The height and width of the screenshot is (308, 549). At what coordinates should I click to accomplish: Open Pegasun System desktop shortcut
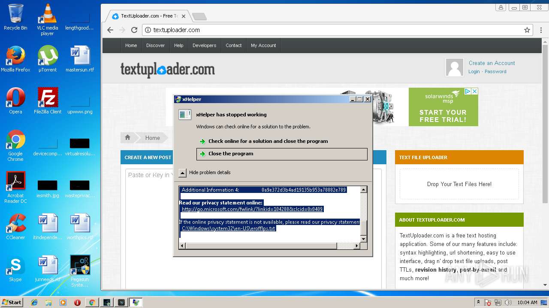click(80, 271)
